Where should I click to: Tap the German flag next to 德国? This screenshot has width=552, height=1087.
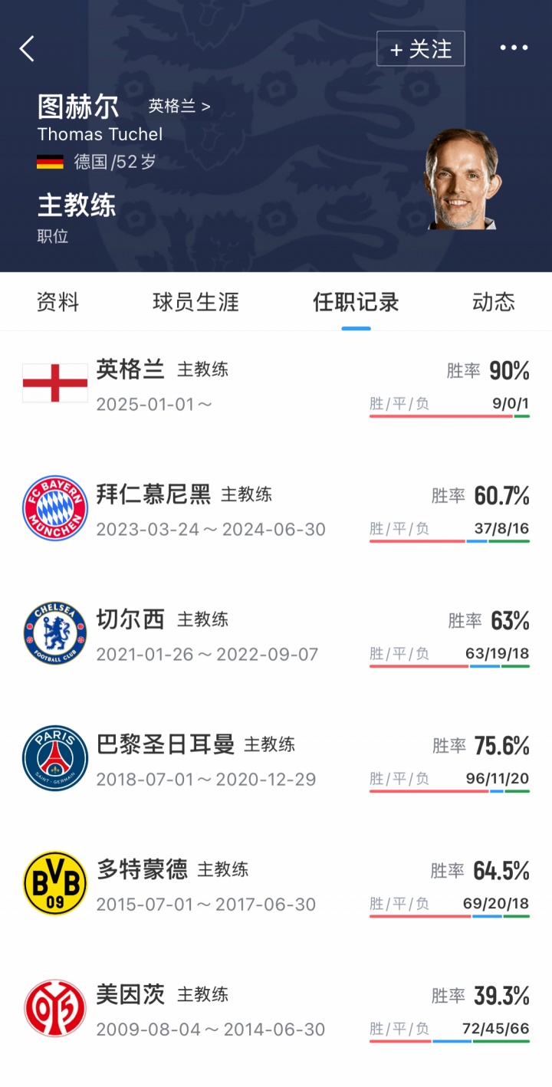[50, 162]
